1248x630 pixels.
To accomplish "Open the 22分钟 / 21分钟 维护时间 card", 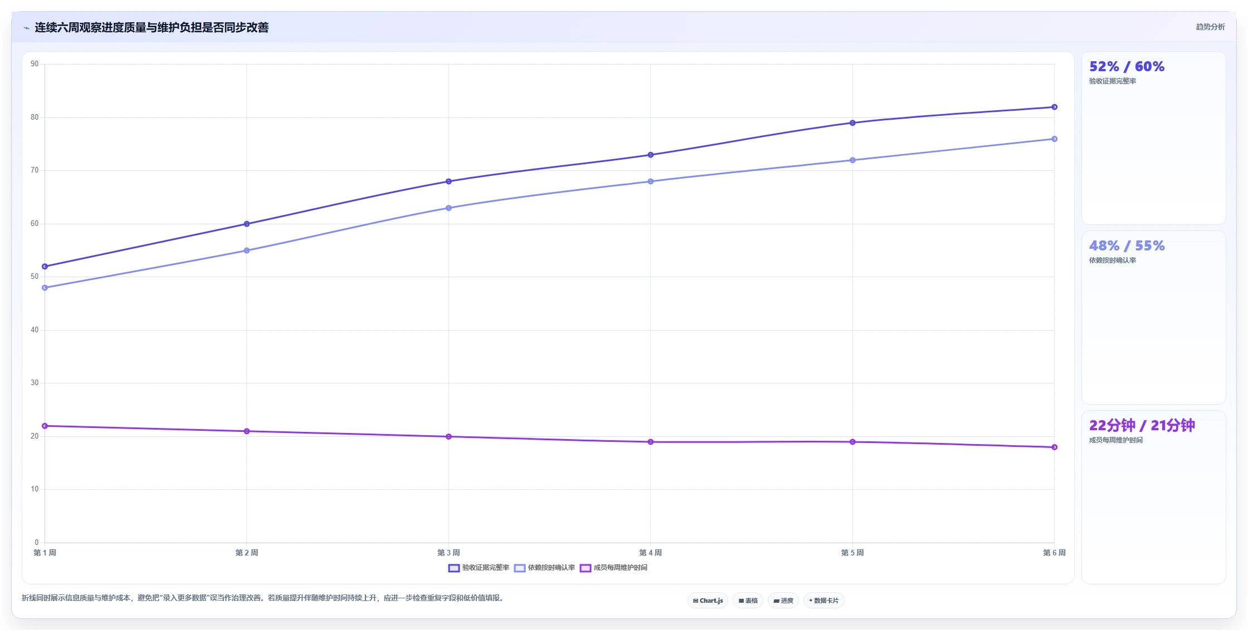I will coord(1153,497).
